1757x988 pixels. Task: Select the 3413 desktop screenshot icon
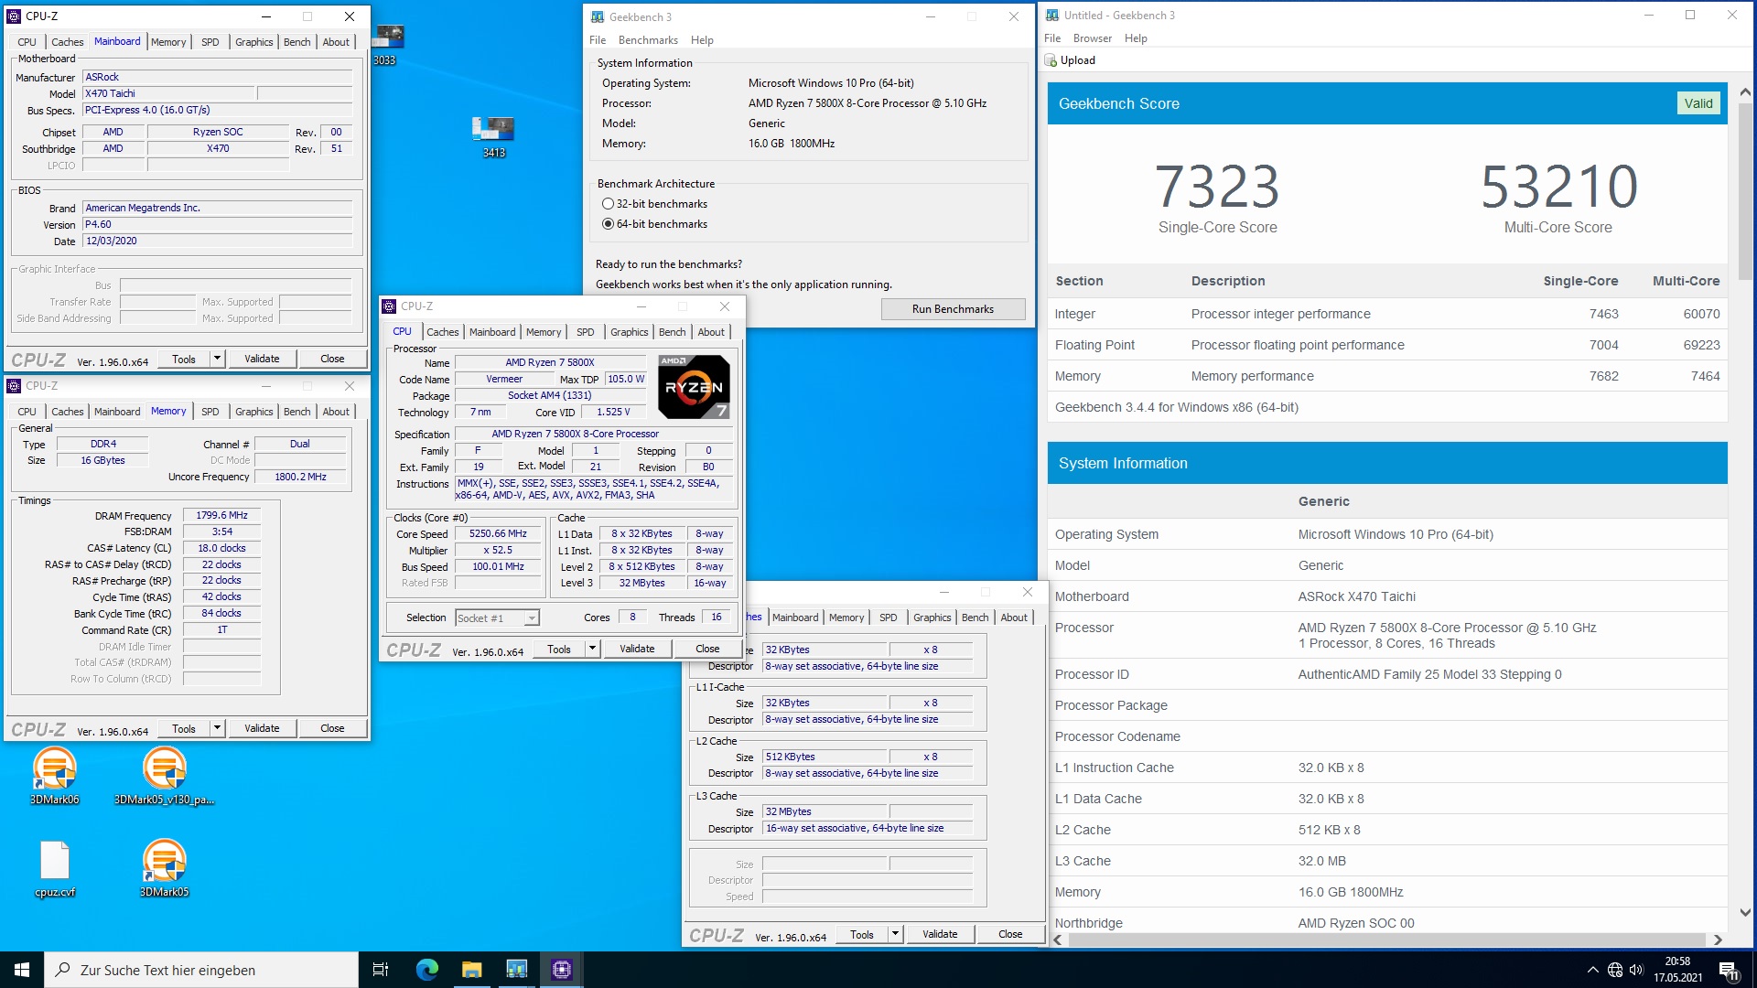coord(494,137)
